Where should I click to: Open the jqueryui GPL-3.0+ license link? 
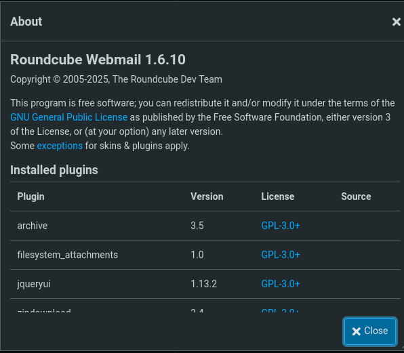[281, 284]
